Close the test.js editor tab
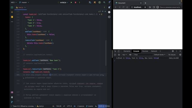Screen dimensions: 192x108 tap(25, 7)
